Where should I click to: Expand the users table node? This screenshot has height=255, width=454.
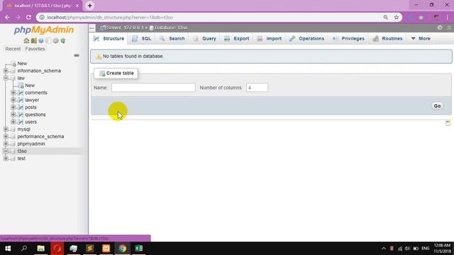(13, 122)
